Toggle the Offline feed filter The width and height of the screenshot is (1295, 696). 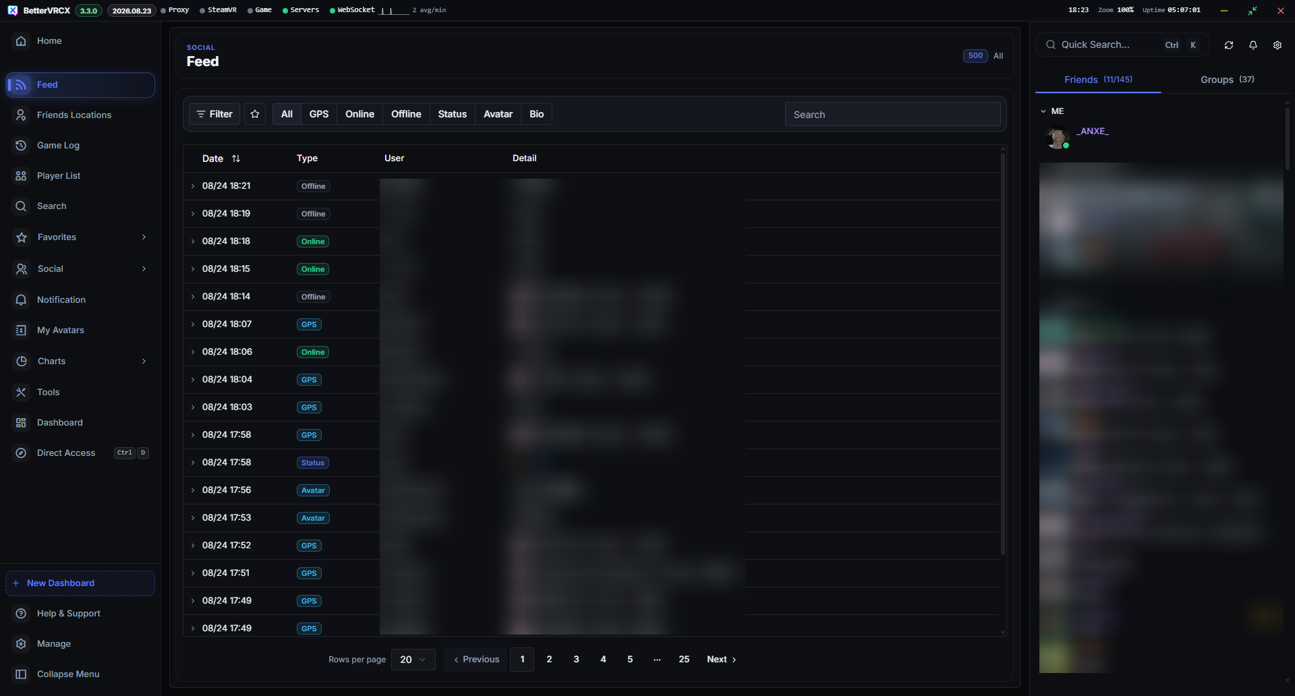pos(406,115)
